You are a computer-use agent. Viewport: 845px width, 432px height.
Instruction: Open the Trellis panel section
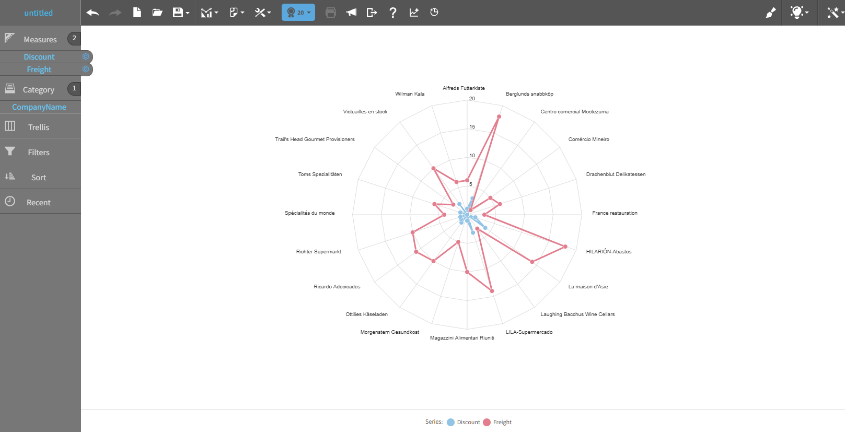pos(40,126)
